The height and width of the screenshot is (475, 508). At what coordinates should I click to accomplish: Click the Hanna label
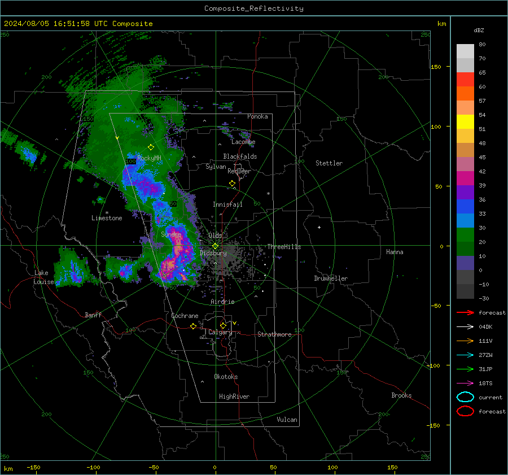click(x=395, y=252)
